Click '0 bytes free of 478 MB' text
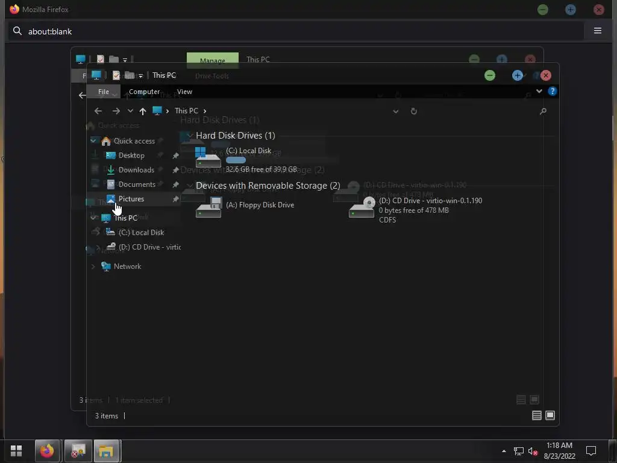Viewport: 617px width, 463px height. 413,210
